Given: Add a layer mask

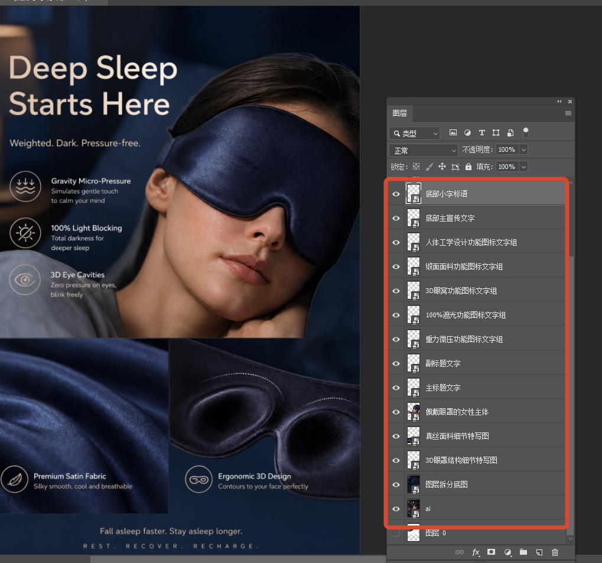Looking at the screenshot, I should click(x=491, y=552).
